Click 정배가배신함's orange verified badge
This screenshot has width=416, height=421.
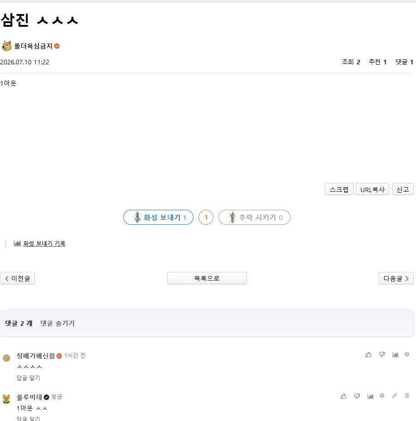59,356
